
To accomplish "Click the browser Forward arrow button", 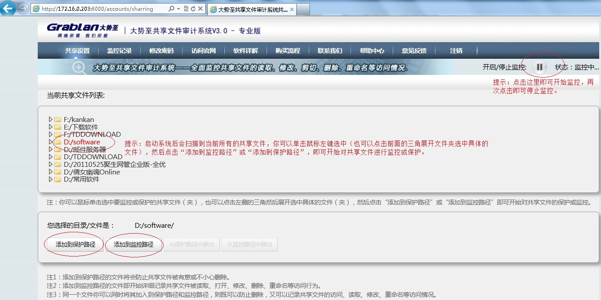I will 22,9.
